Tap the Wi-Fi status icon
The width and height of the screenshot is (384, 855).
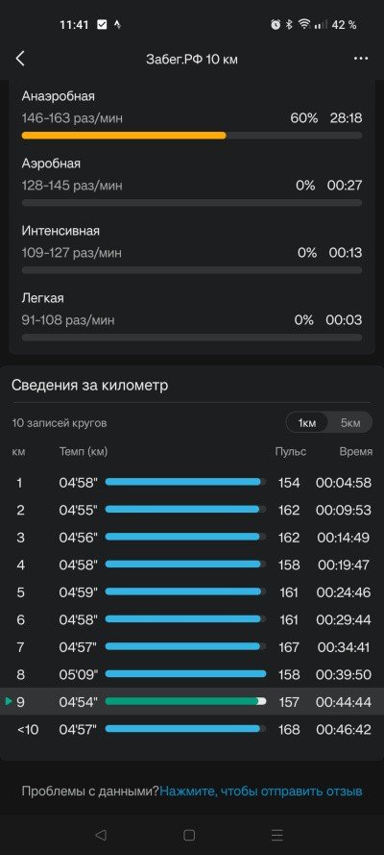(x=304, y=25)
